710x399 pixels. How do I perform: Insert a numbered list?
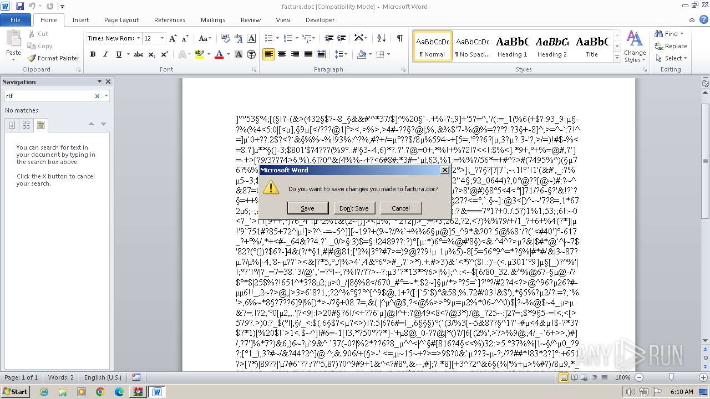[x=287, y=38]
